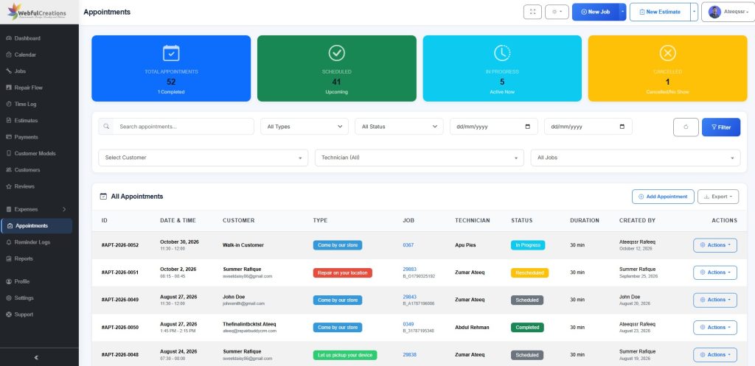
Task: Click the Total Appointments calendar icon card
Action: click(171, 68)
